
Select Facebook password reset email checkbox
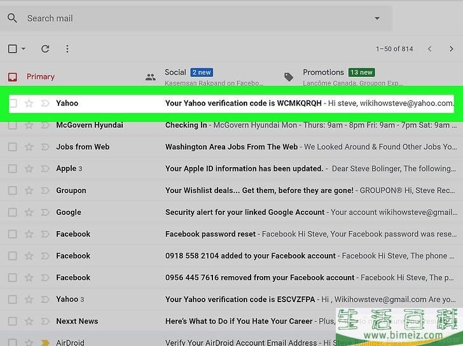pyautogui.click(x=13, y=234)
